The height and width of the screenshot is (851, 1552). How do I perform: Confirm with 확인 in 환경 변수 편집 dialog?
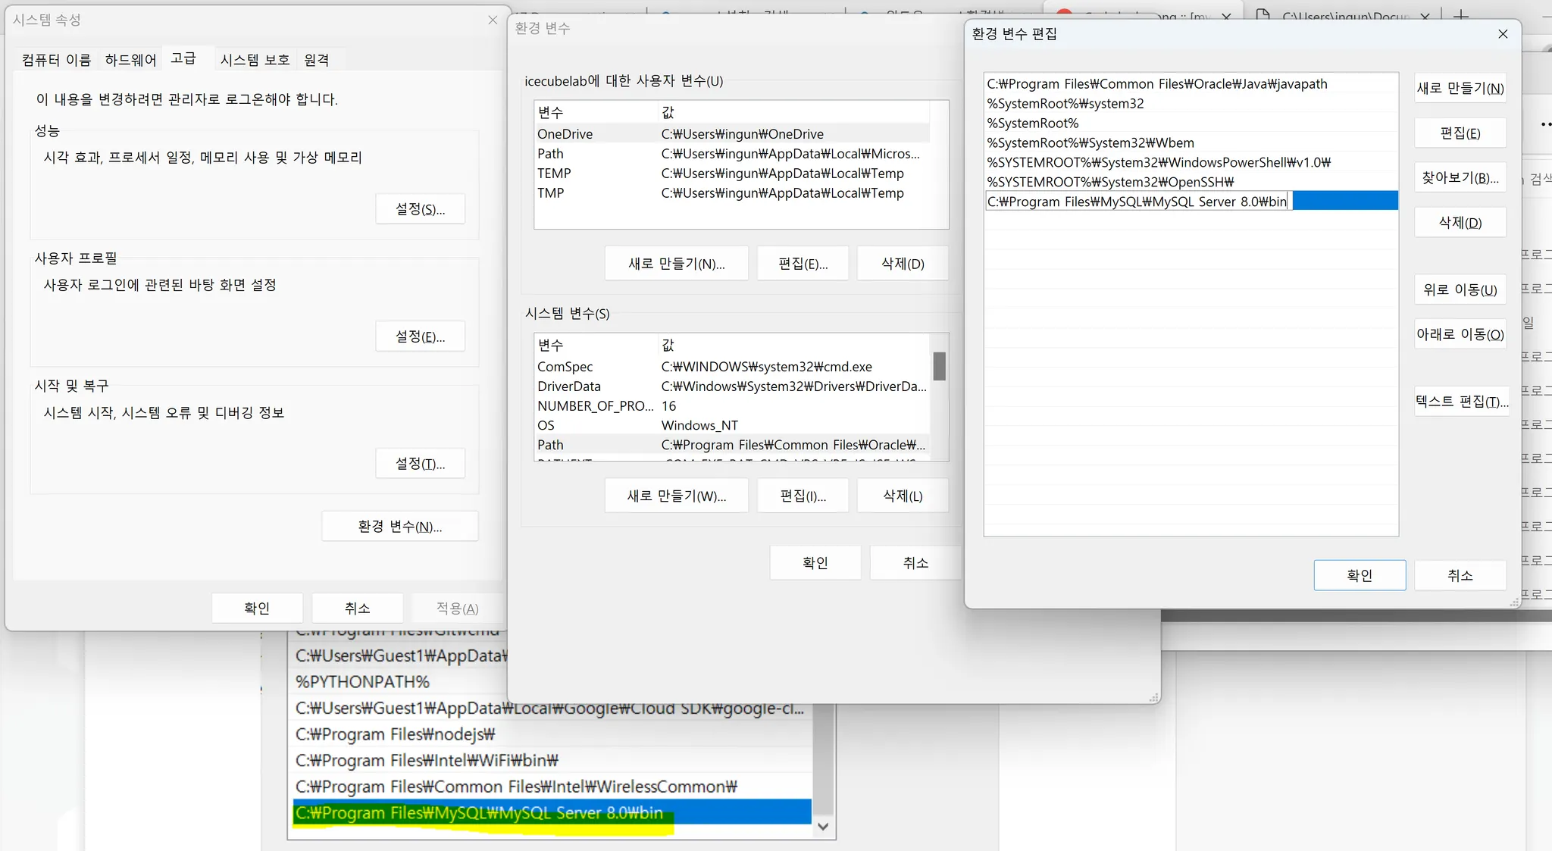pyautogui.click(x=1359, y=575)
